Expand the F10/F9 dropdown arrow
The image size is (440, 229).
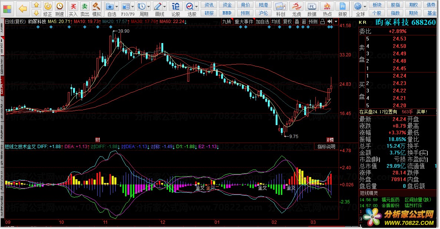133,6
